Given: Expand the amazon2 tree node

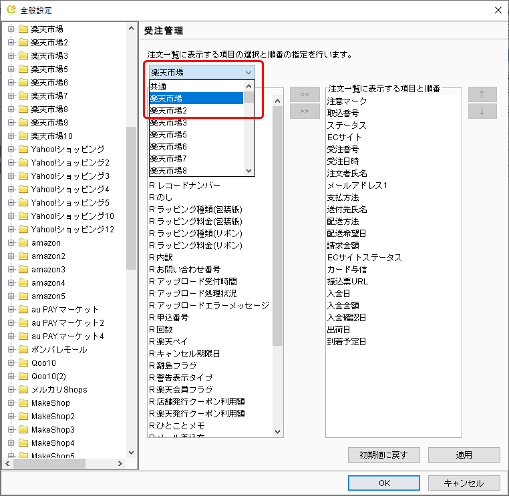Looking at the screenshot, I should (x=11, y=256).
